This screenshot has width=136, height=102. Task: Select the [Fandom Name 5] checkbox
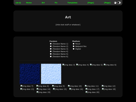point(51,54)
